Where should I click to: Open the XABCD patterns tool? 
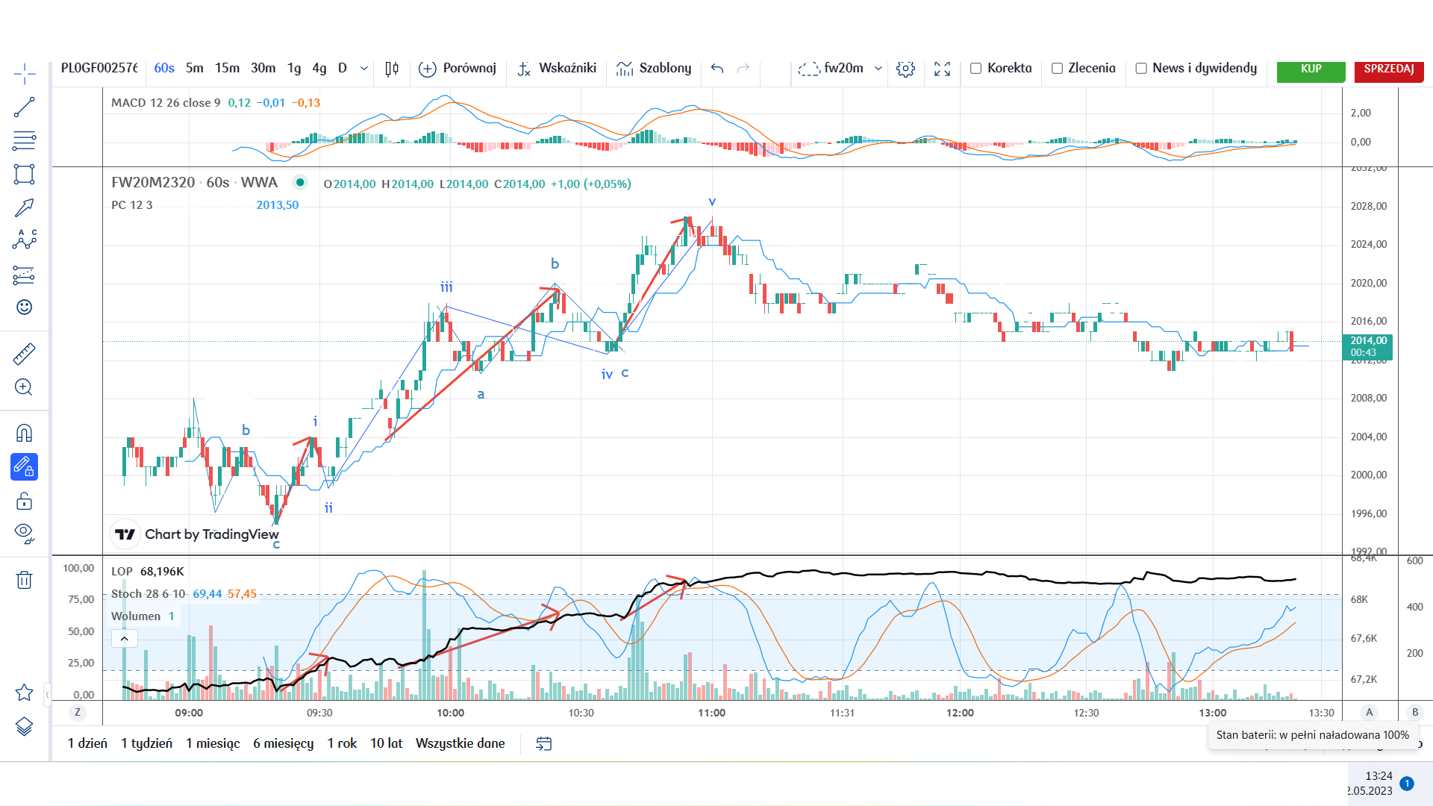[24, 240]
